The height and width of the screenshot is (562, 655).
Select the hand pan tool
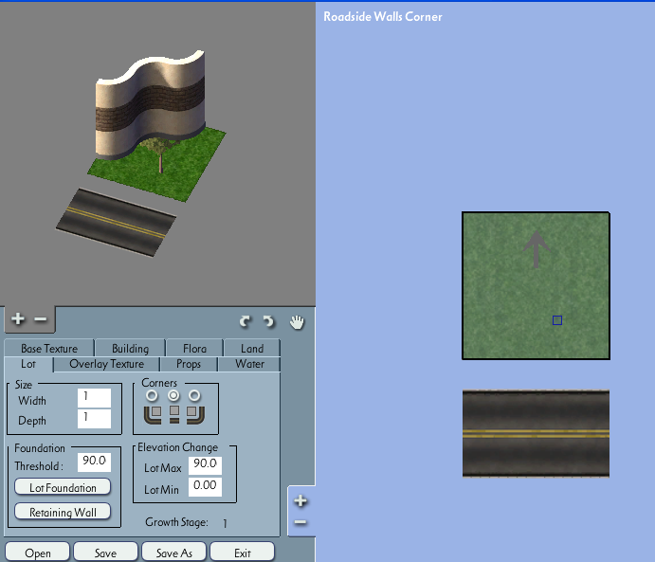pos(297,322)
